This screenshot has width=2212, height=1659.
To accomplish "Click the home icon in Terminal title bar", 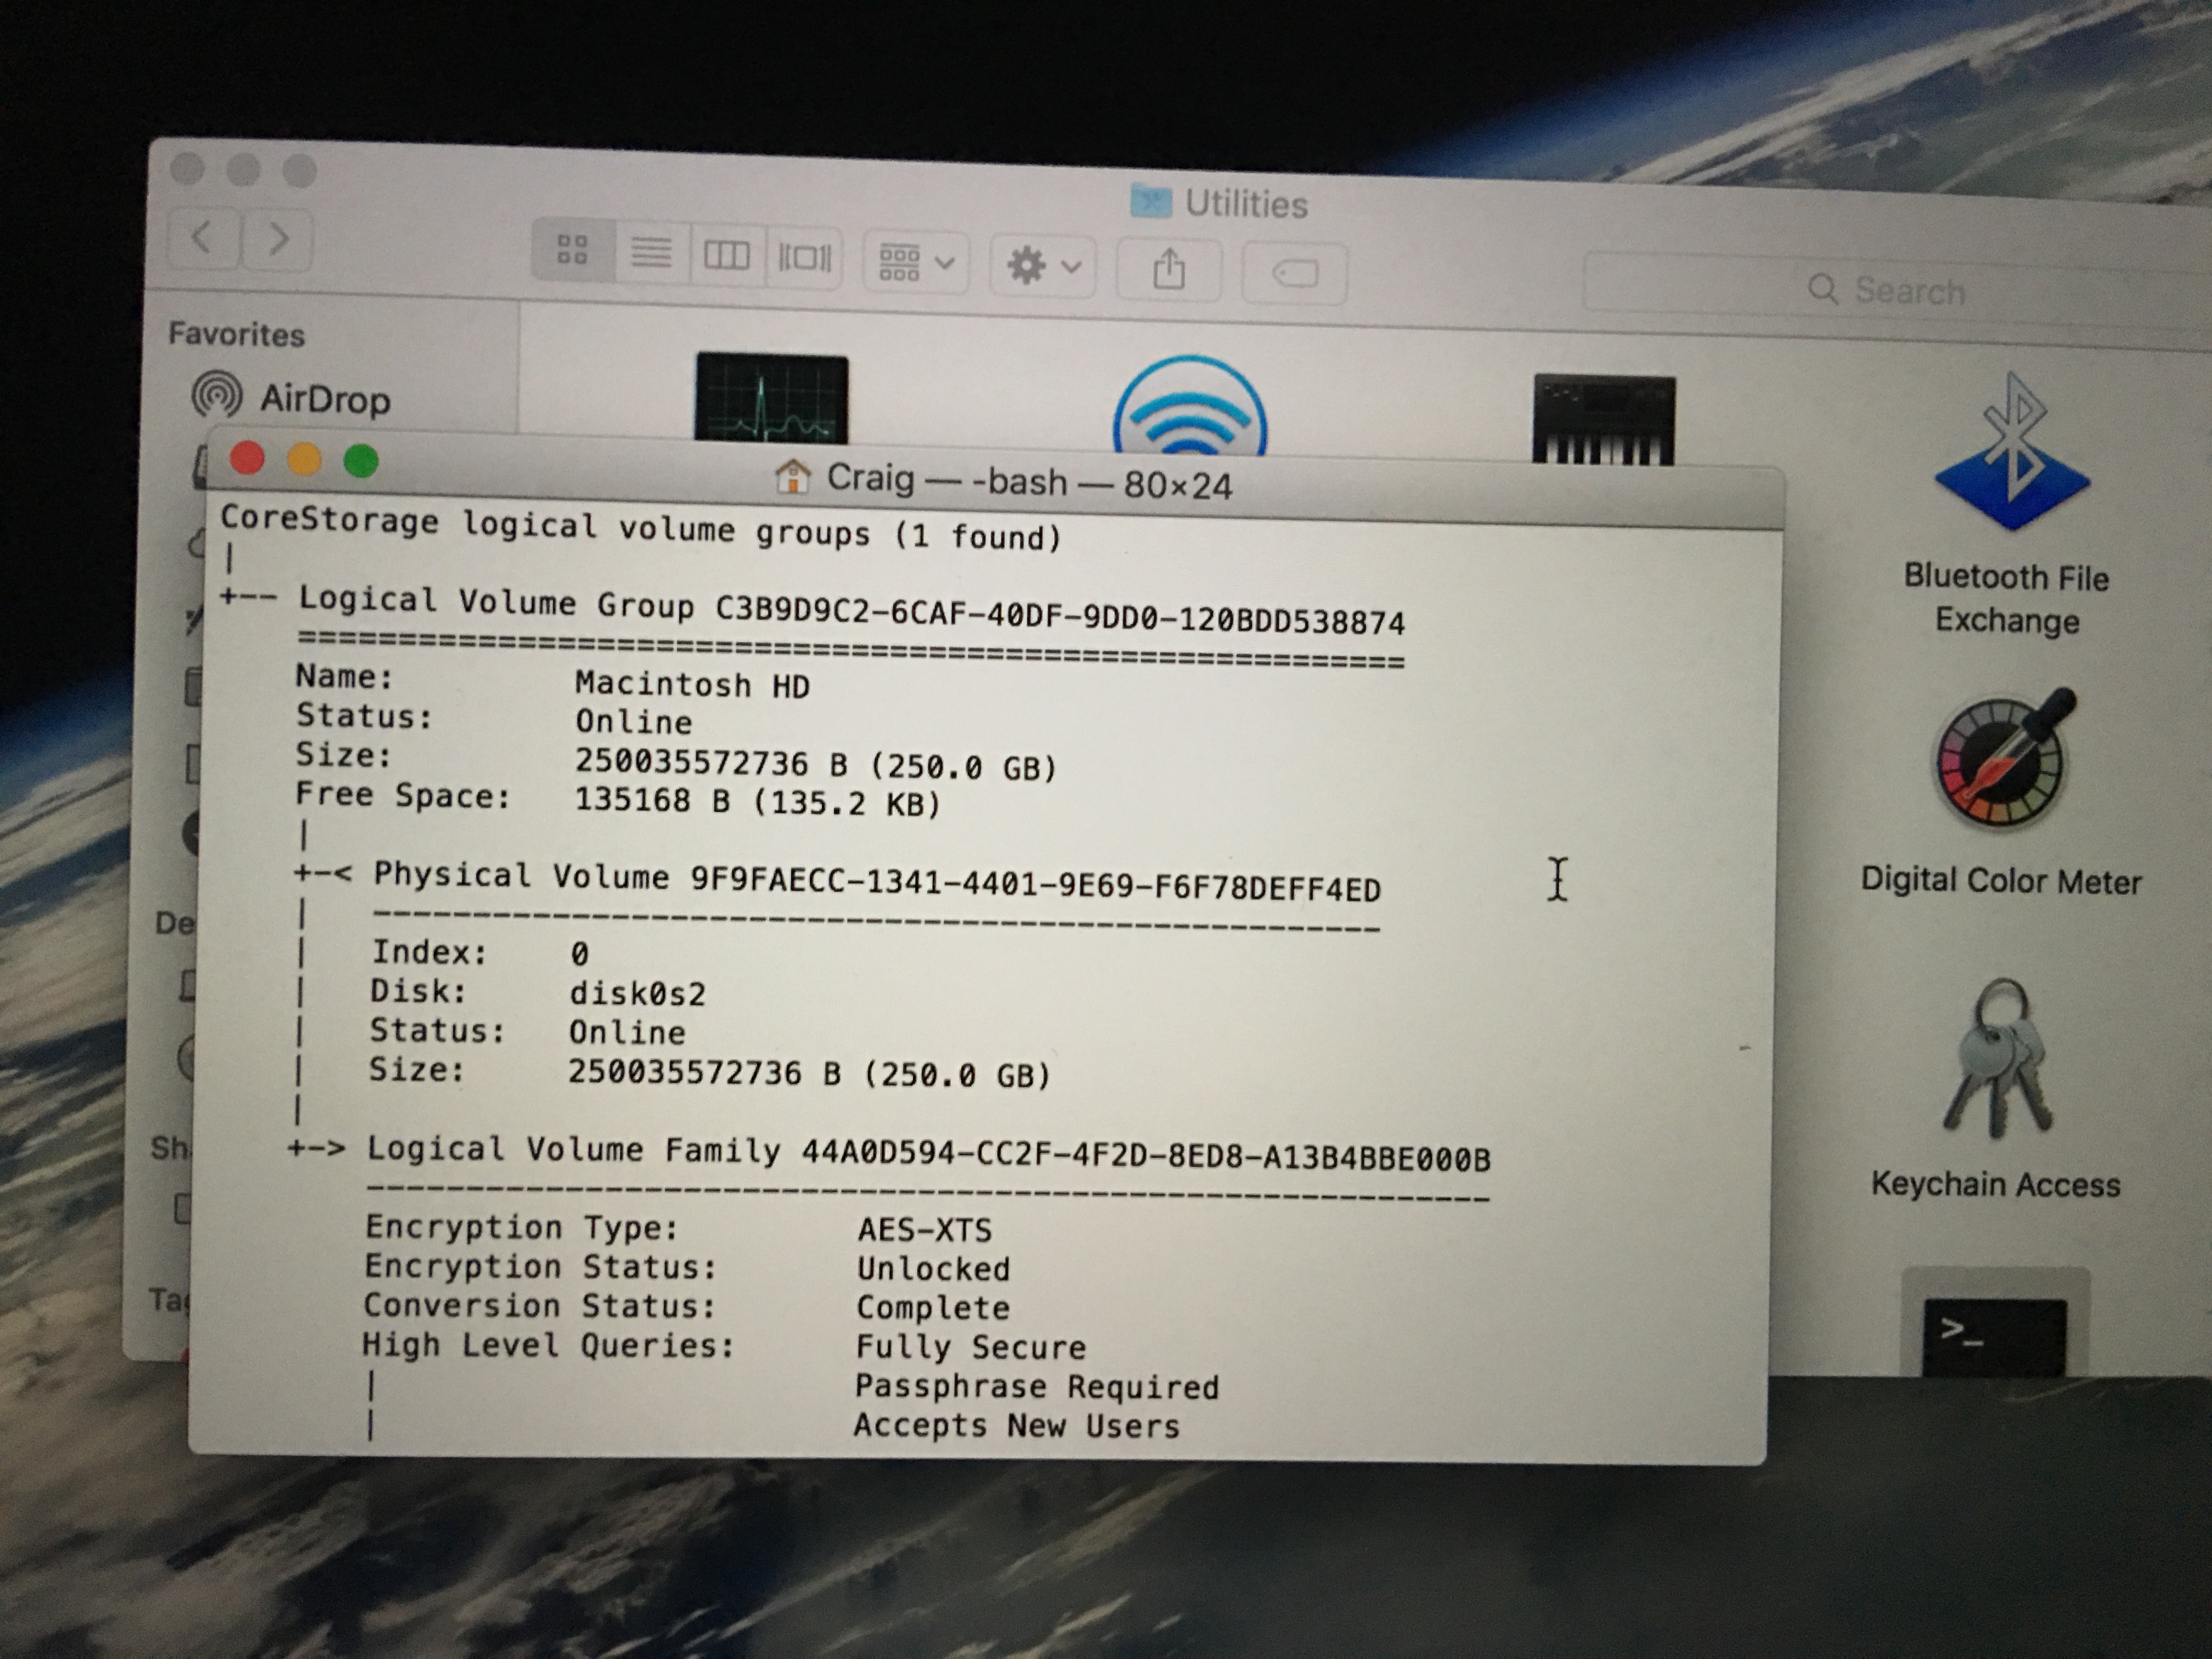I will (x=792, y=476).
